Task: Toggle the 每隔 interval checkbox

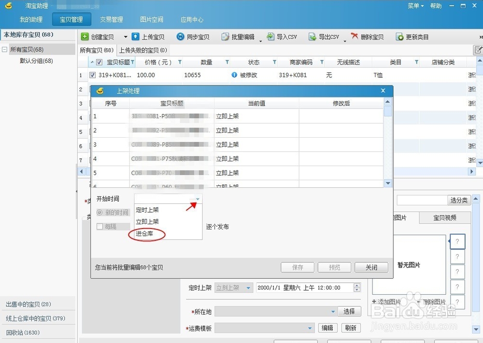Action: pos(99,226)
